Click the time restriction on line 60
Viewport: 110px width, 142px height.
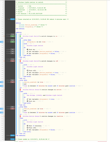coord(49,112)
